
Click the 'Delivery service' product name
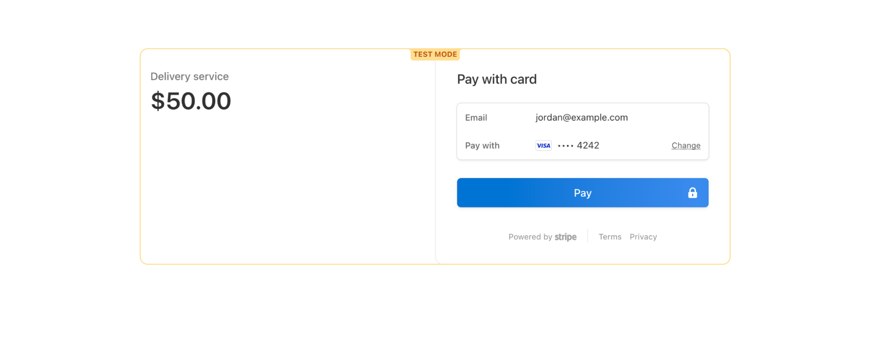(190, 76)
